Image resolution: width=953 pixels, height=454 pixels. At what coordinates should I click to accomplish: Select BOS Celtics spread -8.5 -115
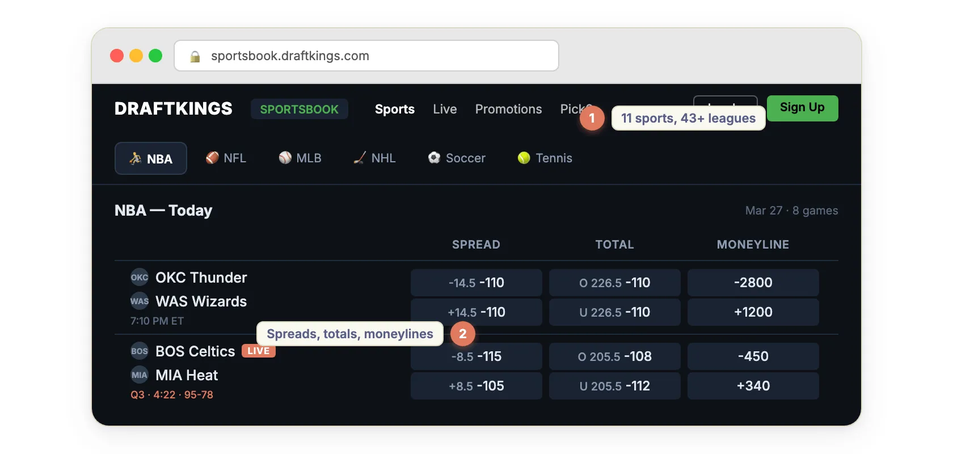click(476, 356)
